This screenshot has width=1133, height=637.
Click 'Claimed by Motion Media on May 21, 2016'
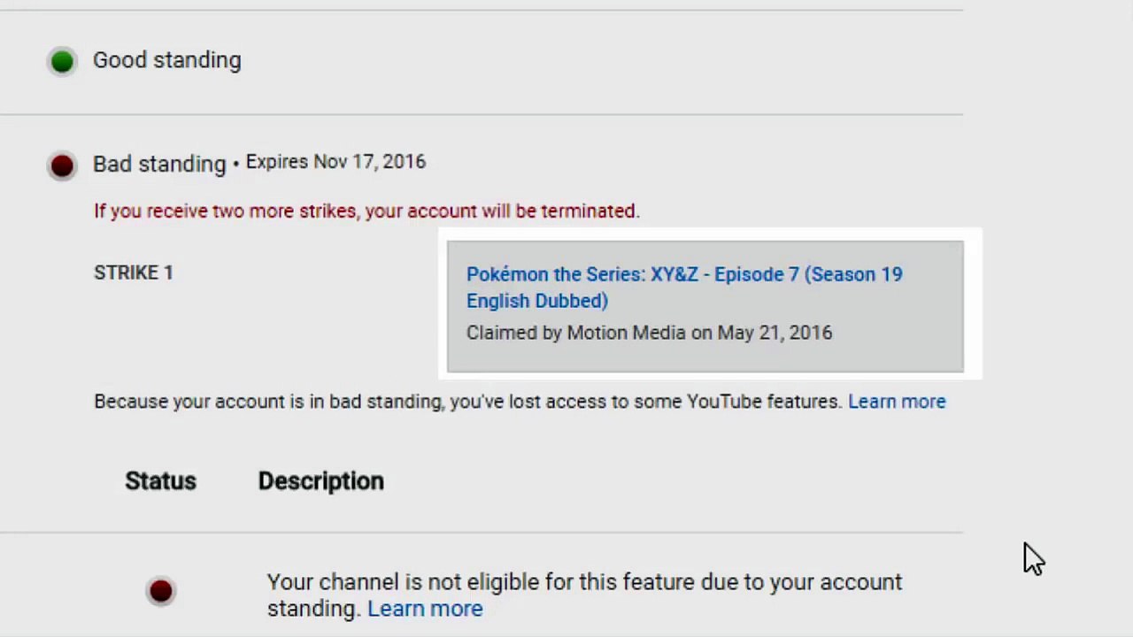pos(650,333)
